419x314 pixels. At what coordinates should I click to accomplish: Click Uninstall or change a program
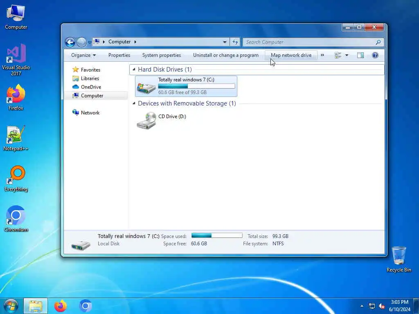(226, 55)
